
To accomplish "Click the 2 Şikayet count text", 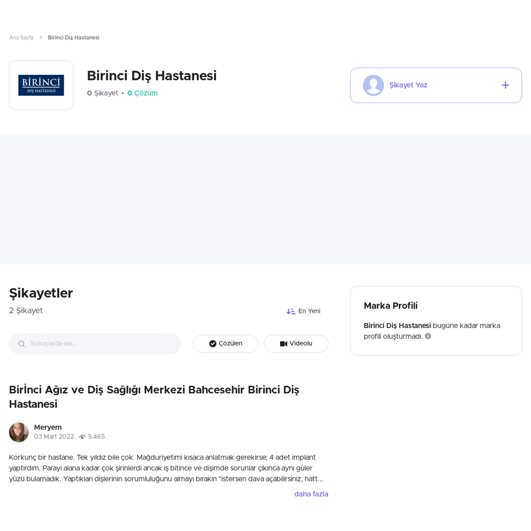I will 26,311.
